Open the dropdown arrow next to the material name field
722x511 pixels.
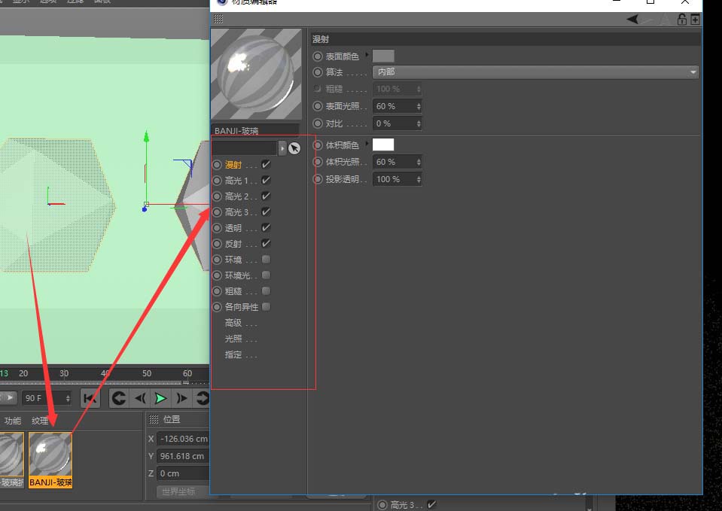coord(282,148)
